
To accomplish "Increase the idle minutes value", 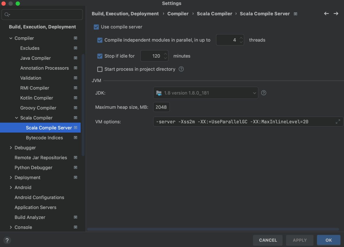I will click(x=165, y=54).
